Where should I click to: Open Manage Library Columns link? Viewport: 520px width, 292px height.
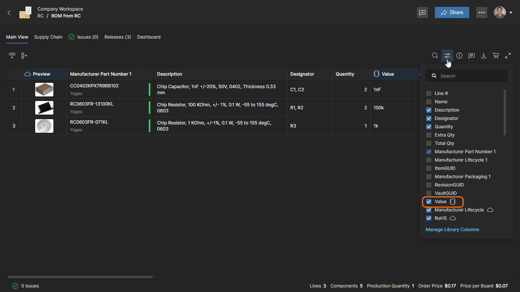pyautogui.click(x=452, y=230)
